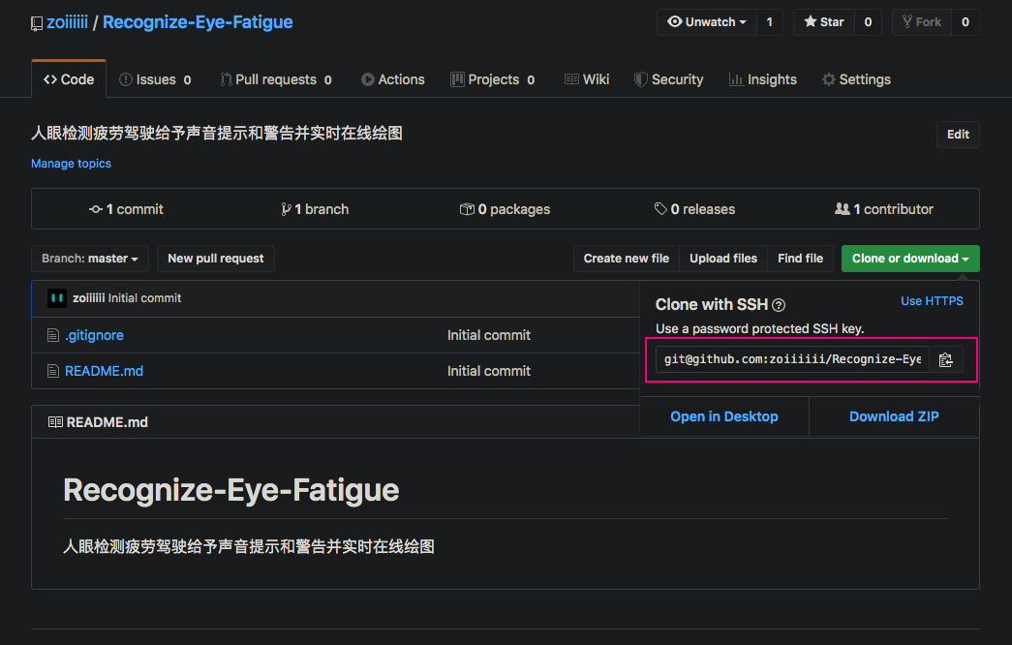Open Initial commit message for README.md
The width and height of the screenshot is (1012, 645).
coord(489,371)
